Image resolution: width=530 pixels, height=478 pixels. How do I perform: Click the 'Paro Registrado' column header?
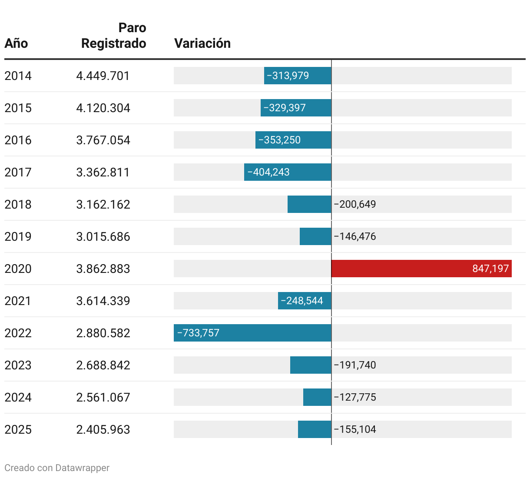pyautogui.click(x=114, y=36)
